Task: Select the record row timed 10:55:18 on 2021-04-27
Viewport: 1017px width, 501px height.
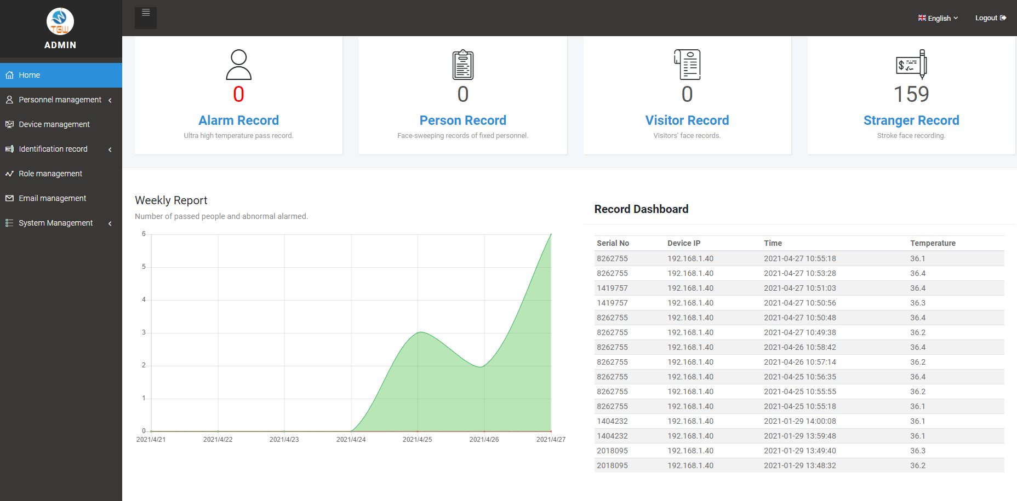Action: pyautogui.click(x=799, y=258)
